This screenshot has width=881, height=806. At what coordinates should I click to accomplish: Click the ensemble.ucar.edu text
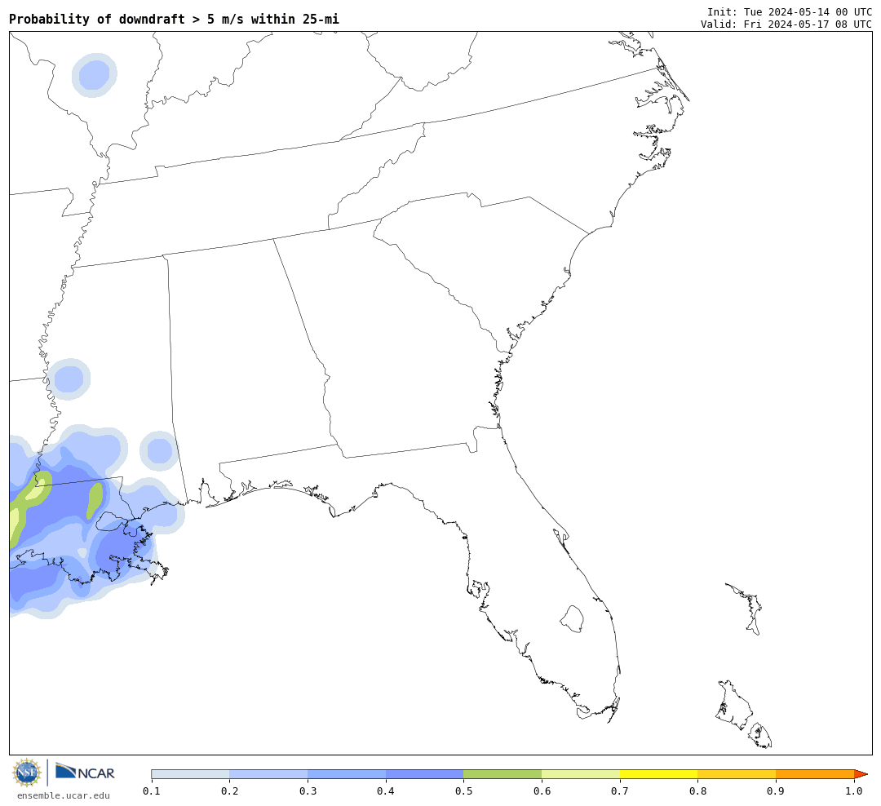(64, 795)
